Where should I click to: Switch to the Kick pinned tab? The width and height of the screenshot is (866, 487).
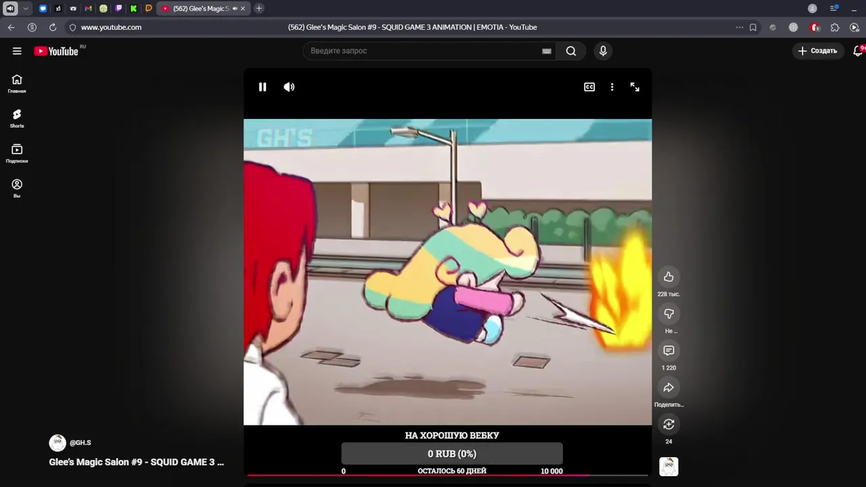133,8
